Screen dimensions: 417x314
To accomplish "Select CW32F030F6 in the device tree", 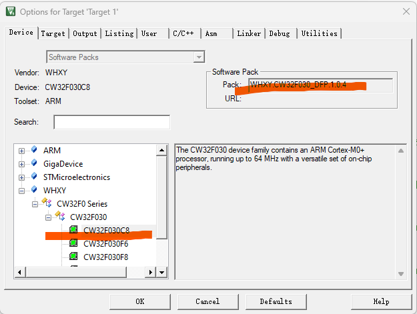I will point(106,243).
